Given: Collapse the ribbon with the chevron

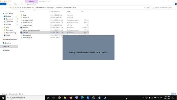Looking at the screenshot, I should 173,4.
